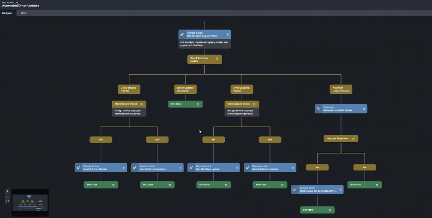
Task: Click the zoom out minus button
Action: coord(7,196)
